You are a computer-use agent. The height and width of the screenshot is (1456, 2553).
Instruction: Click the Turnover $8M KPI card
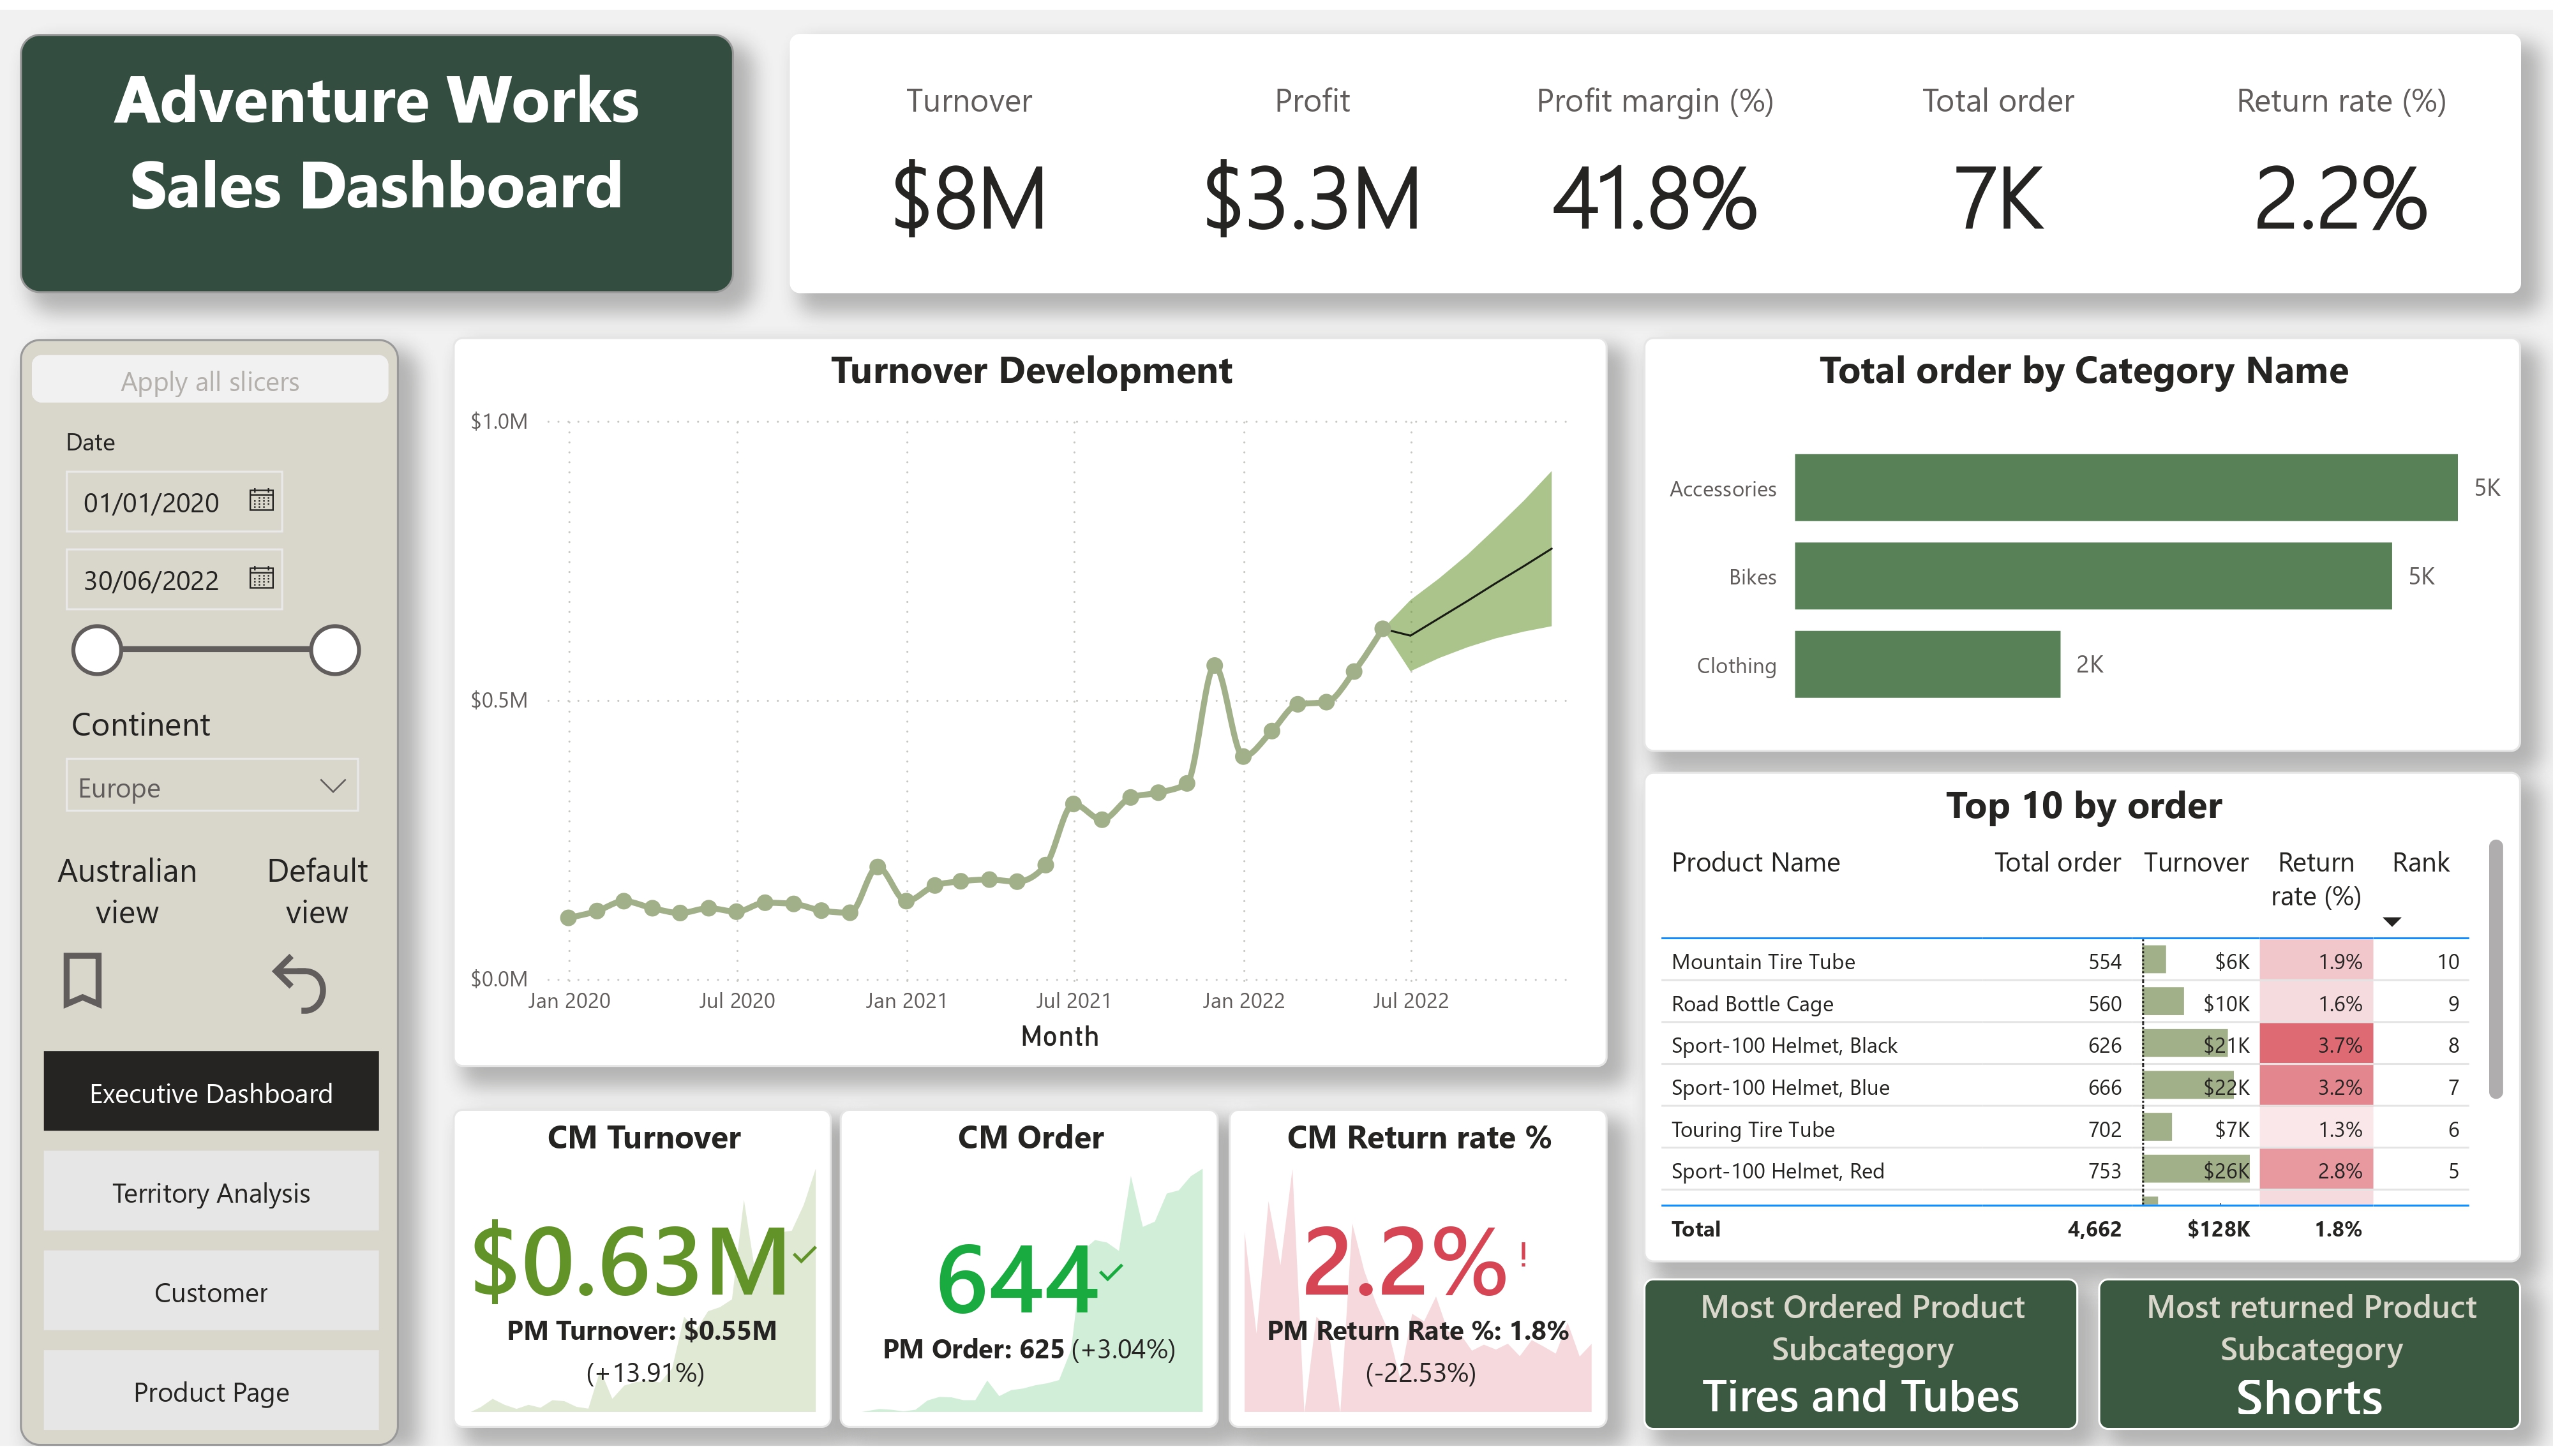coord(968,163)
